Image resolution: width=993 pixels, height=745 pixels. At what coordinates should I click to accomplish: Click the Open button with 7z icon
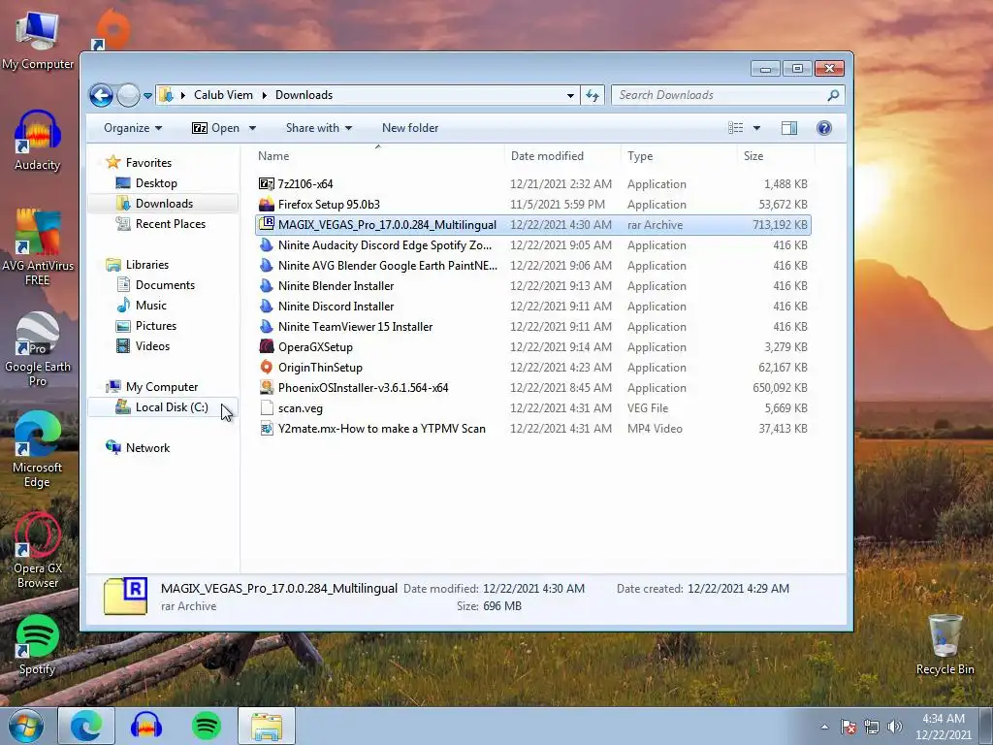(x=215, y=128)
